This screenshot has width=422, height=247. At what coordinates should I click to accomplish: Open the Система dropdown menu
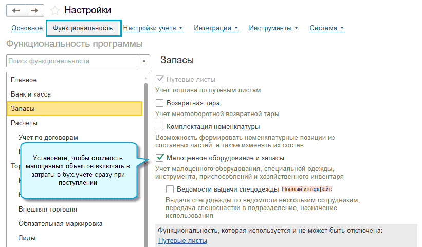[326, 28]
